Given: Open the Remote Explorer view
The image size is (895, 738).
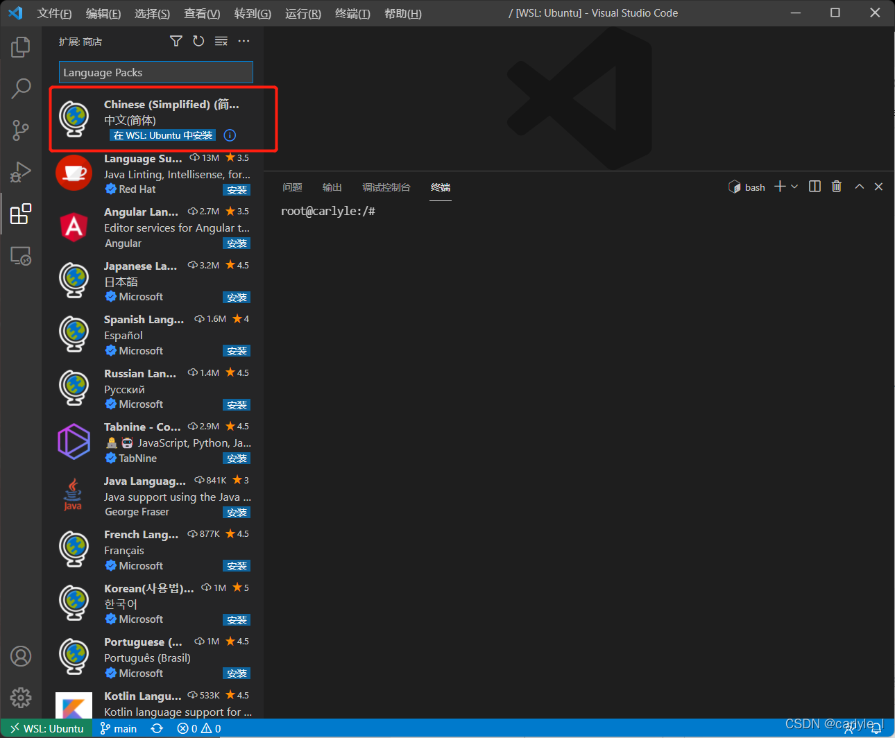Looking at the screenshot, I should 21,255.
